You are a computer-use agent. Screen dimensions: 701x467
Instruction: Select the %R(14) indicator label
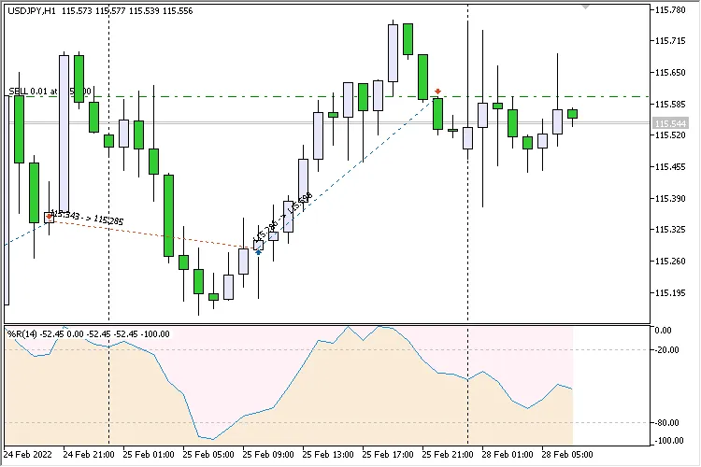[22, 333]
